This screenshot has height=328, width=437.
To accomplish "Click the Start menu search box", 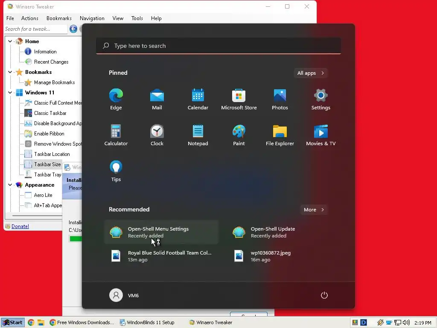I will (x=218, y=46).
